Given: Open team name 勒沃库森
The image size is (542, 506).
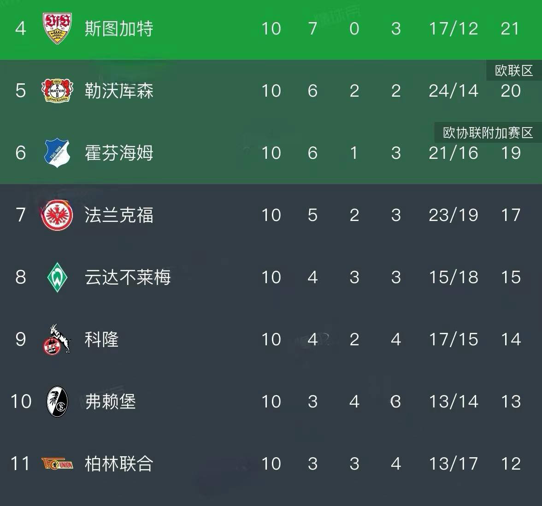Looking at the screenshot, I should pos(119,91).
